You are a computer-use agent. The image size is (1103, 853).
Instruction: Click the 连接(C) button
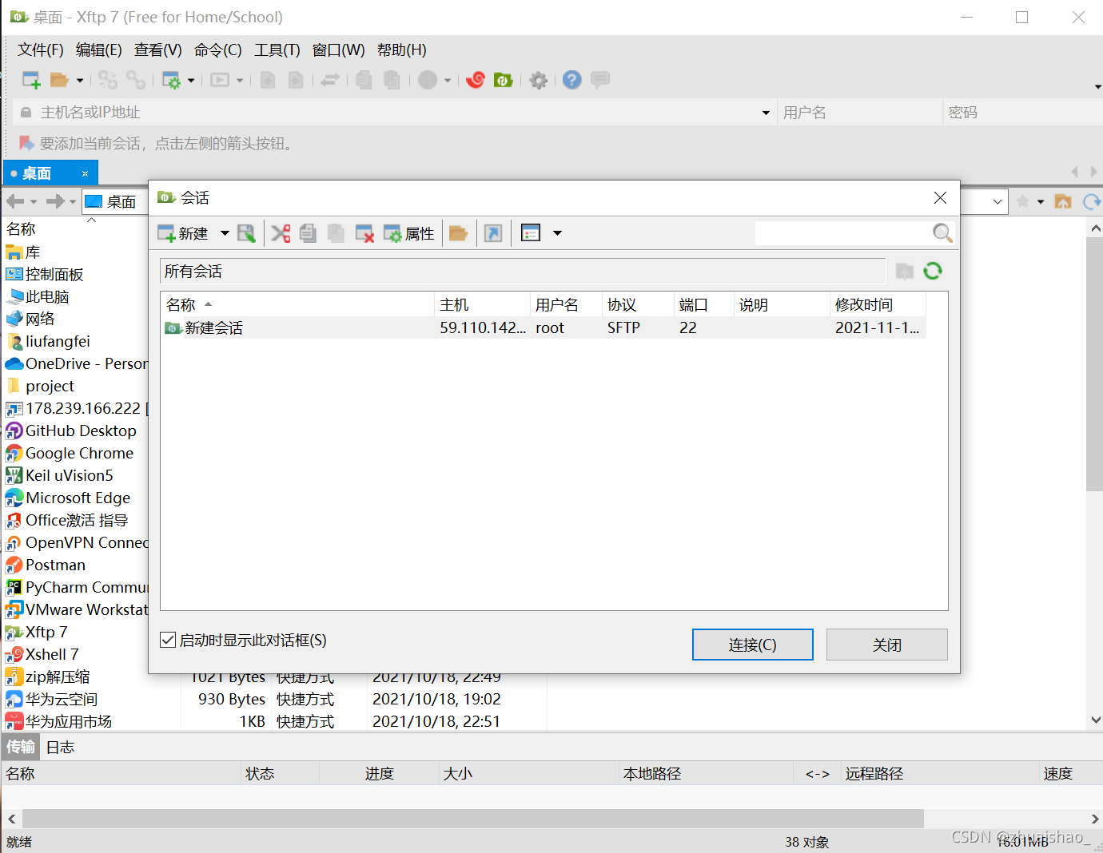pyautogui.click(x=752, y=645)
